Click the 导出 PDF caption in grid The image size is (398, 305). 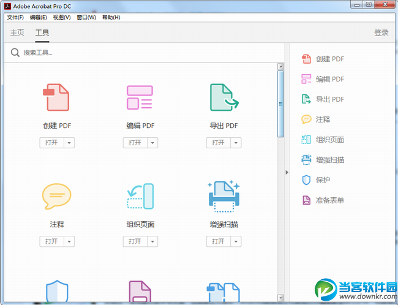point(223,126)
